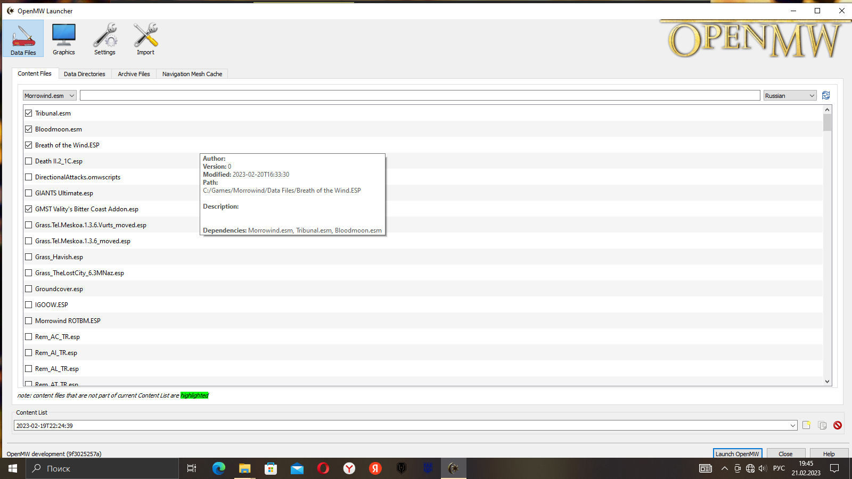Image resolution: width=852 pixels, height=479 pixels.
Task: Click the Help button
Action: click(829, 453)
